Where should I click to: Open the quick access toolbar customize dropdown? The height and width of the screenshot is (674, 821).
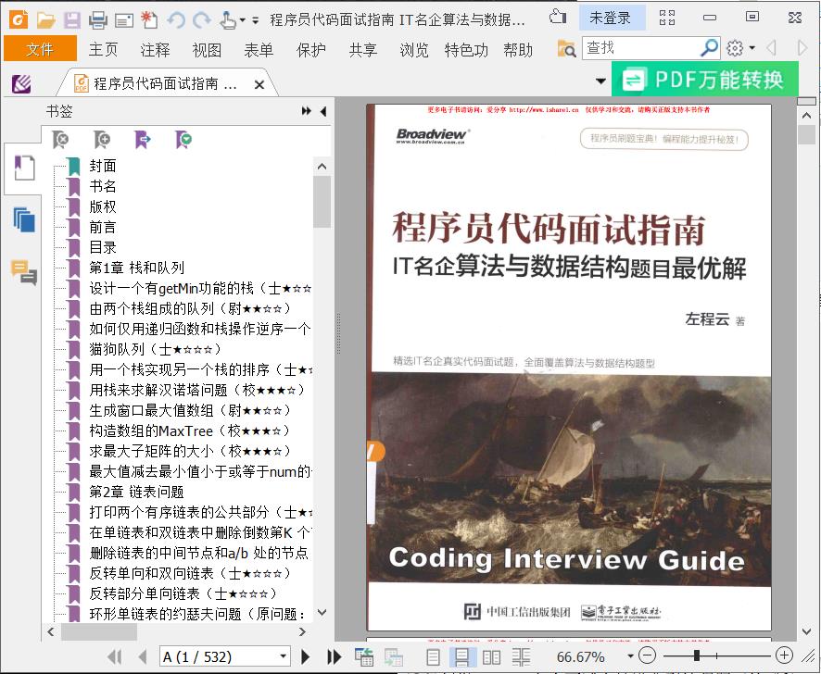(256, 20)
